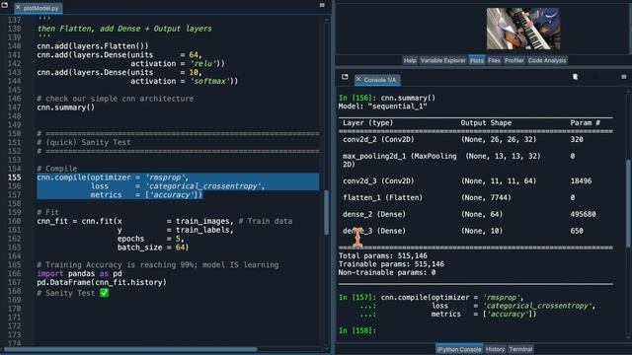Click the 'Output Shape' column header
Viewport: 632px width, 355px height.
[x=486, y=122]
